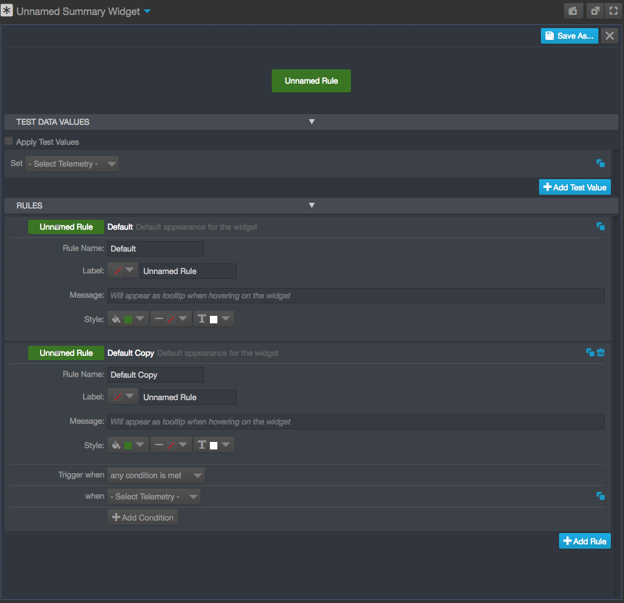This screenshot has width=624, height=603.
Task: Click the Rule Name field showing 'Default Copy'
Action: pos(156,375)
